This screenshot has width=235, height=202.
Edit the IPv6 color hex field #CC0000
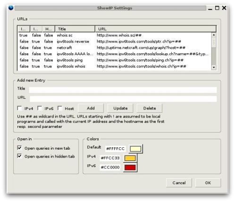tap(110, 167)
